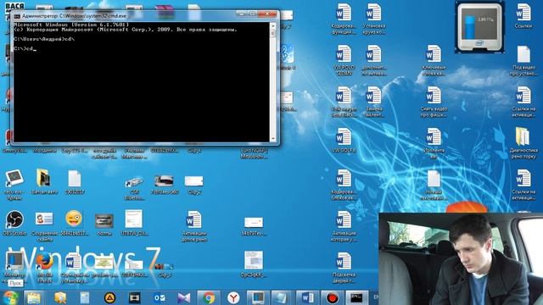Image resolution: width=543 pixels, height=305 pixels.
Task: Click the monitor icon on the taskbar
Action: point(258,297)
